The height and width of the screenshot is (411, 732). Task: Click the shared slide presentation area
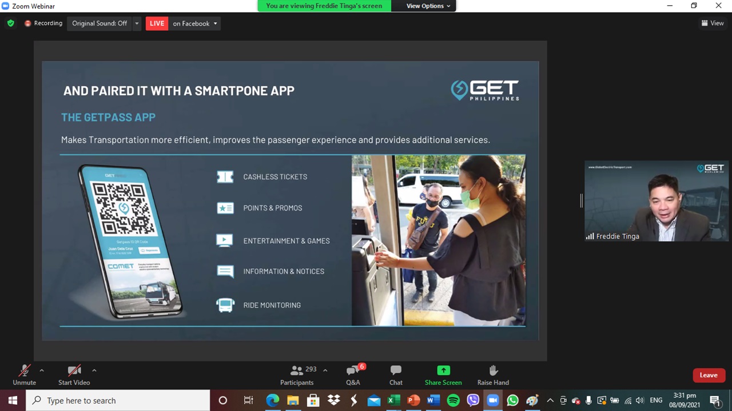click(x=291, y=201)
